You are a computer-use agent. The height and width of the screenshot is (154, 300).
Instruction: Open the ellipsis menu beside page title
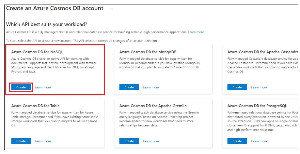tap(111, 8)
